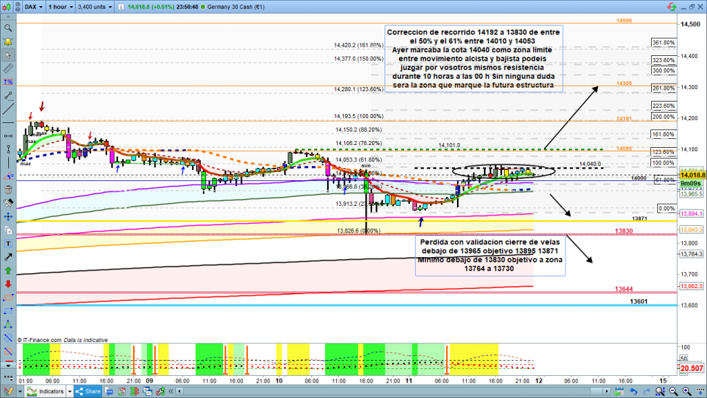Open the price alert bell tool
Screen dimensions: 707x398
[8, 43]
